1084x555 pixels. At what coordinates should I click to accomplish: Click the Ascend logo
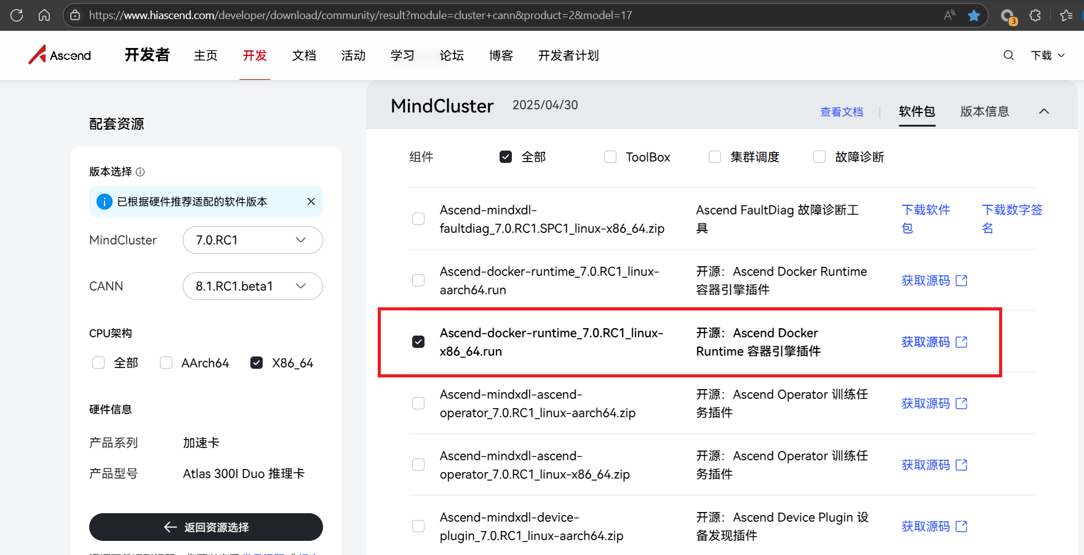tap(60, 55)
